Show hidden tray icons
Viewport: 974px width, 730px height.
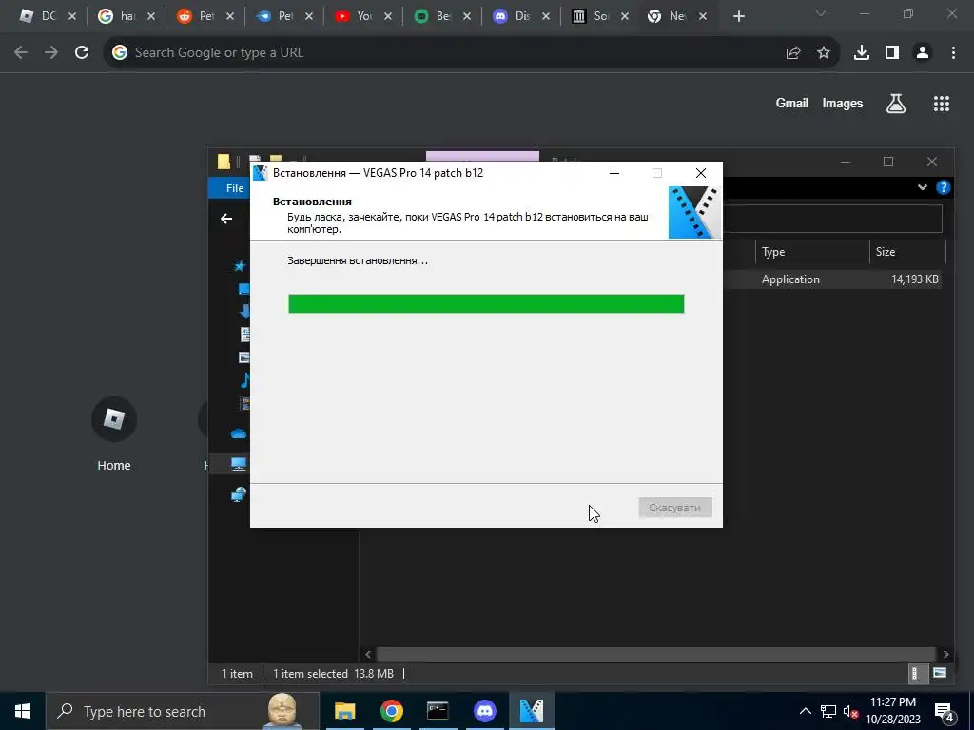[x=805, y=711]
